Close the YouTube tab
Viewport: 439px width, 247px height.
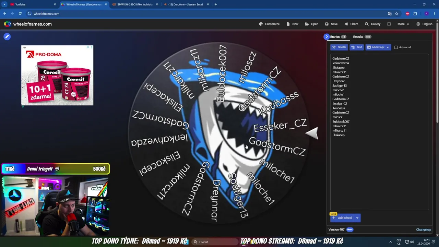[55, 4]
